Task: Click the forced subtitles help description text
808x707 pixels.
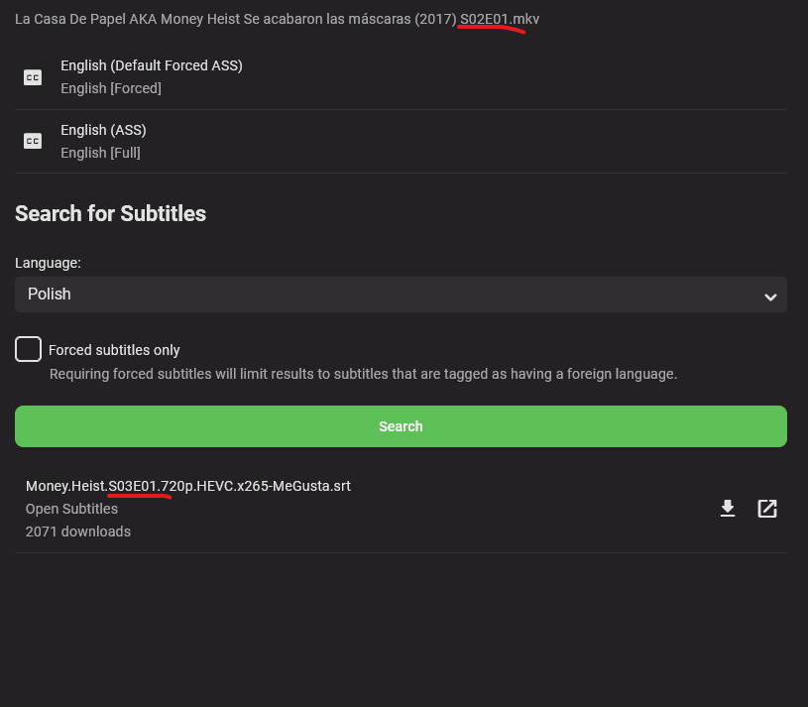Action: [x=363, y=374]
